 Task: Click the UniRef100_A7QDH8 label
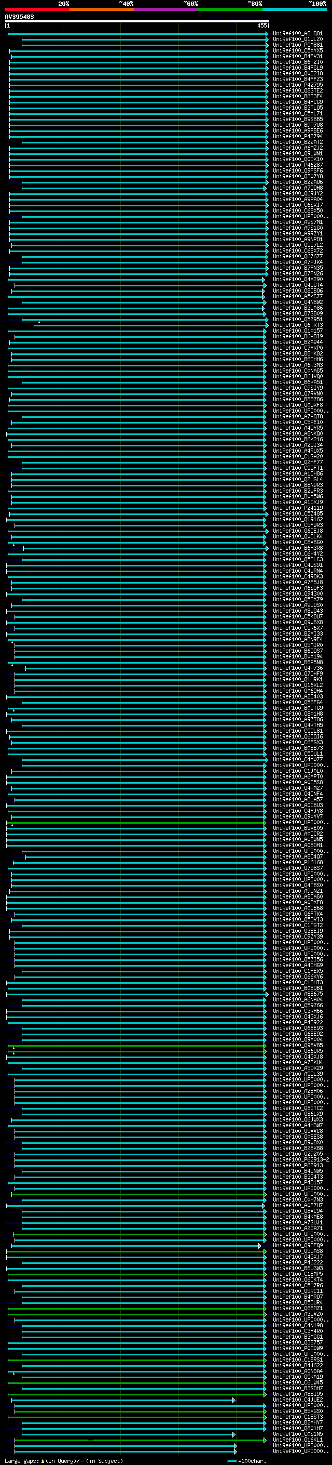coord(298,188)
